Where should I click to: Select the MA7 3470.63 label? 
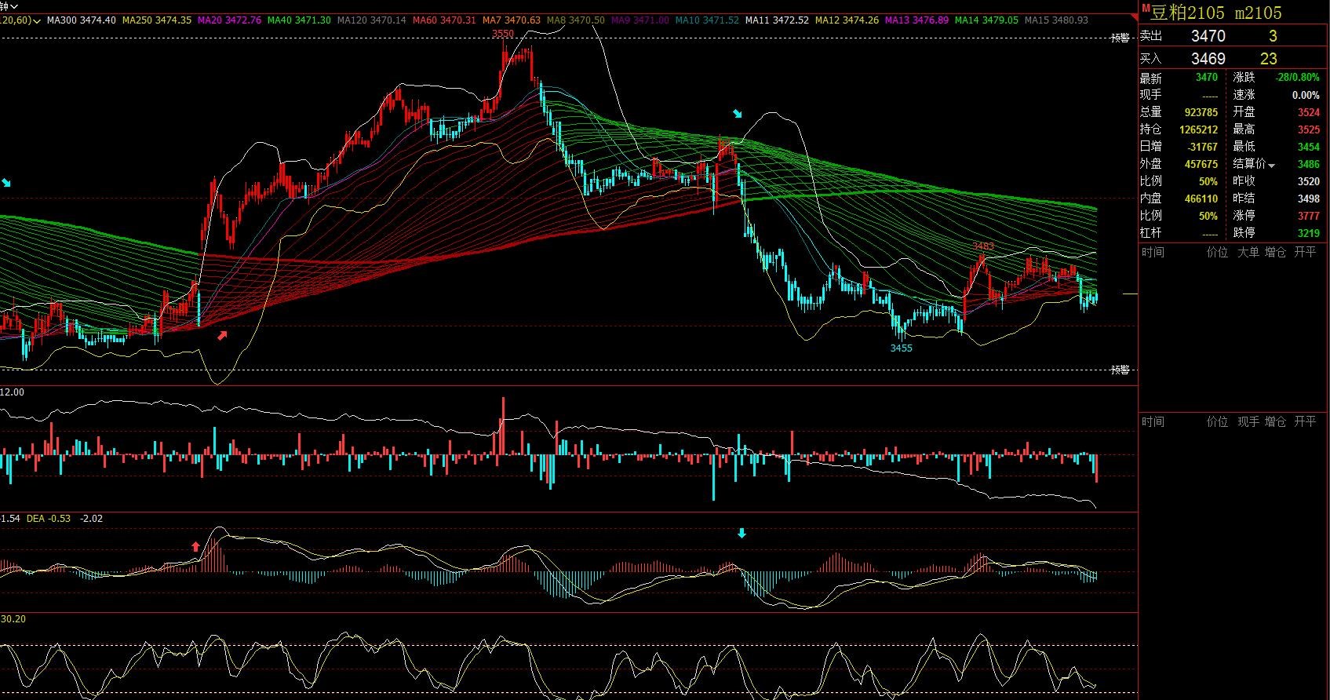click(512, 20)
